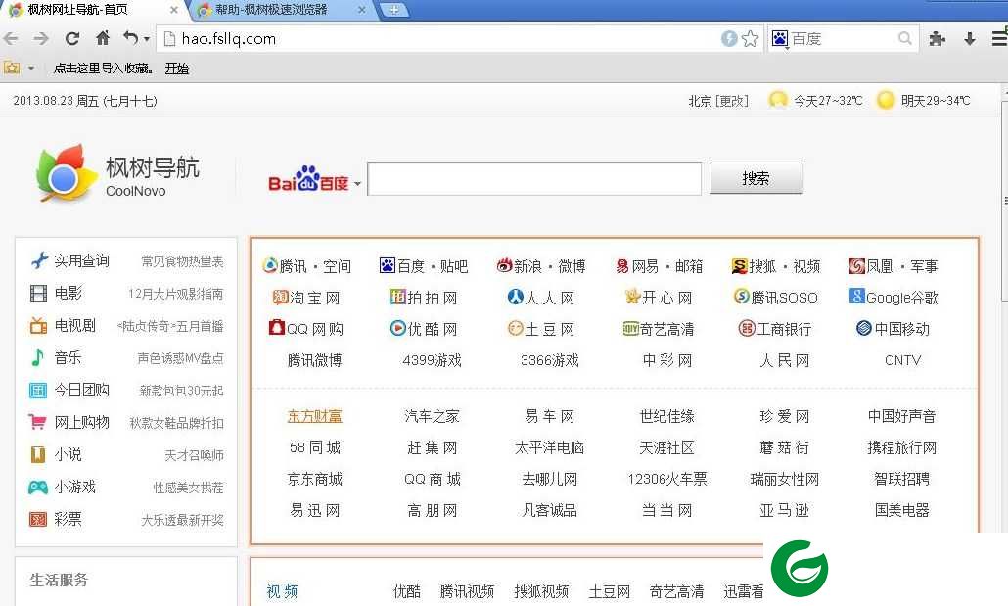This screenshot has height=606, width=1008.
Task: Click the bookmarks folder star icon
Action: click(12, 68)
